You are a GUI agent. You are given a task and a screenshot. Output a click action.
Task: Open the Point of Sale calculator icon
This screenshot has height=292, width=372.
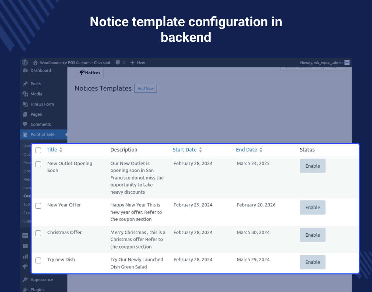[25, 134]
